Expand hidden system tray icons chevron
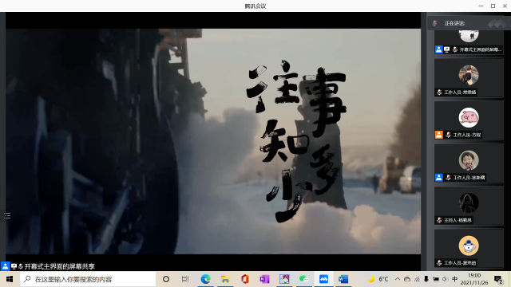Viewport: 511px width, 287px height. pos(398,279)
